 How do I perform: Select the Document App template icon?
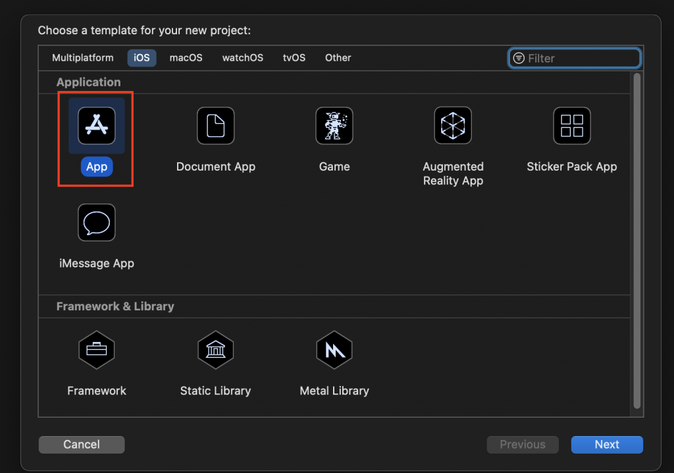(215, 126)
